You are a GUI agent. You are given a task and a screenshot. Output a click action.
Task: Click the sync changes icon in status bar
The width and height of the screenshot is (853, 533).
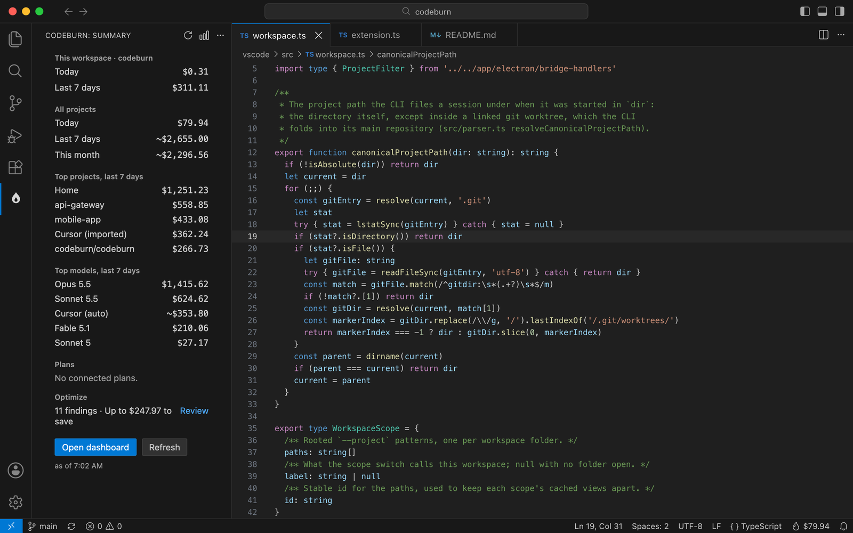click(71, 526)
